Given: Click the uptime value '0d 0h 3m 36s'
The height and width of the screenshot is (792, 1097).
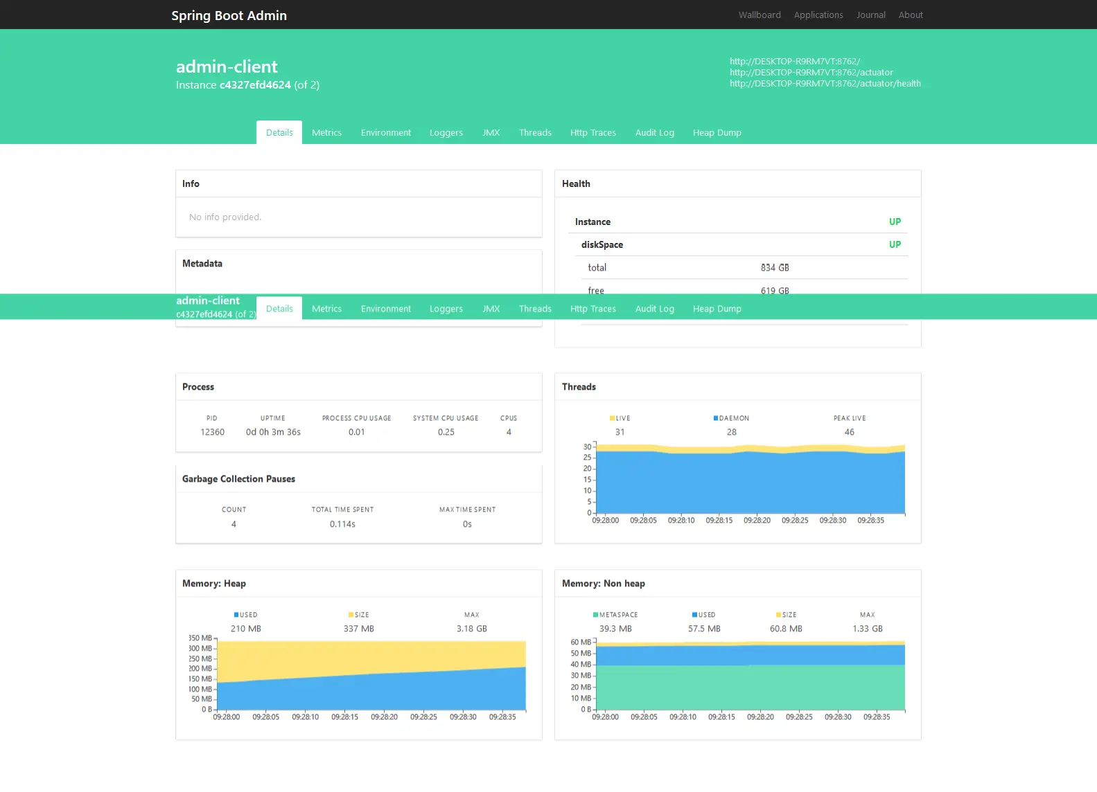Looking at the screenshot, I should point(273,432).
